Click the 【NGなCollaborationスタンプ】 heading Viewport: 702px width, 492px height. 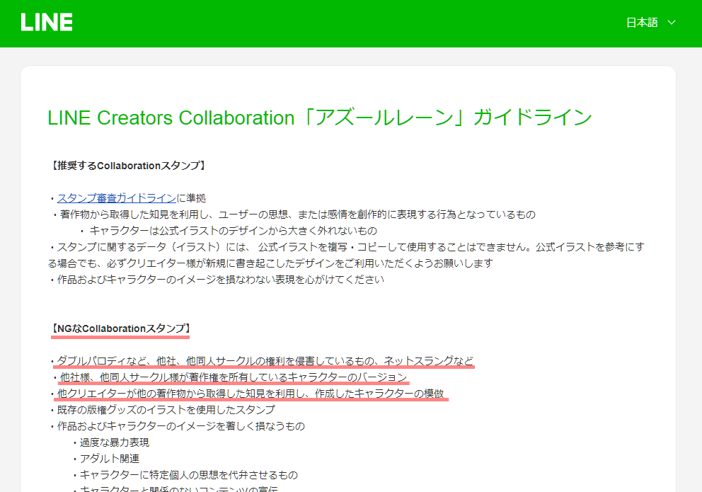coord(121,328)
